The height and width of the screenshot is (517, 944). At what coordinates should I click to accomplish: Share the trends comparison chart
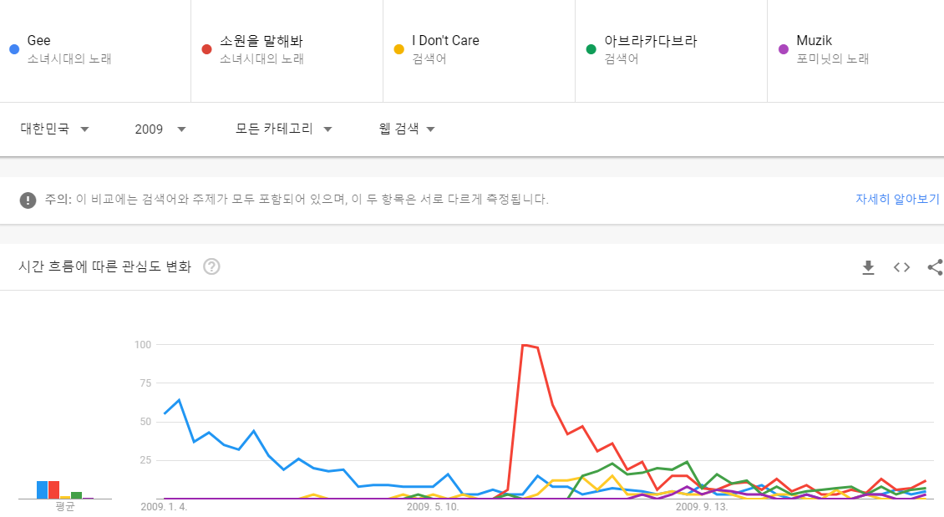(935, 267)
